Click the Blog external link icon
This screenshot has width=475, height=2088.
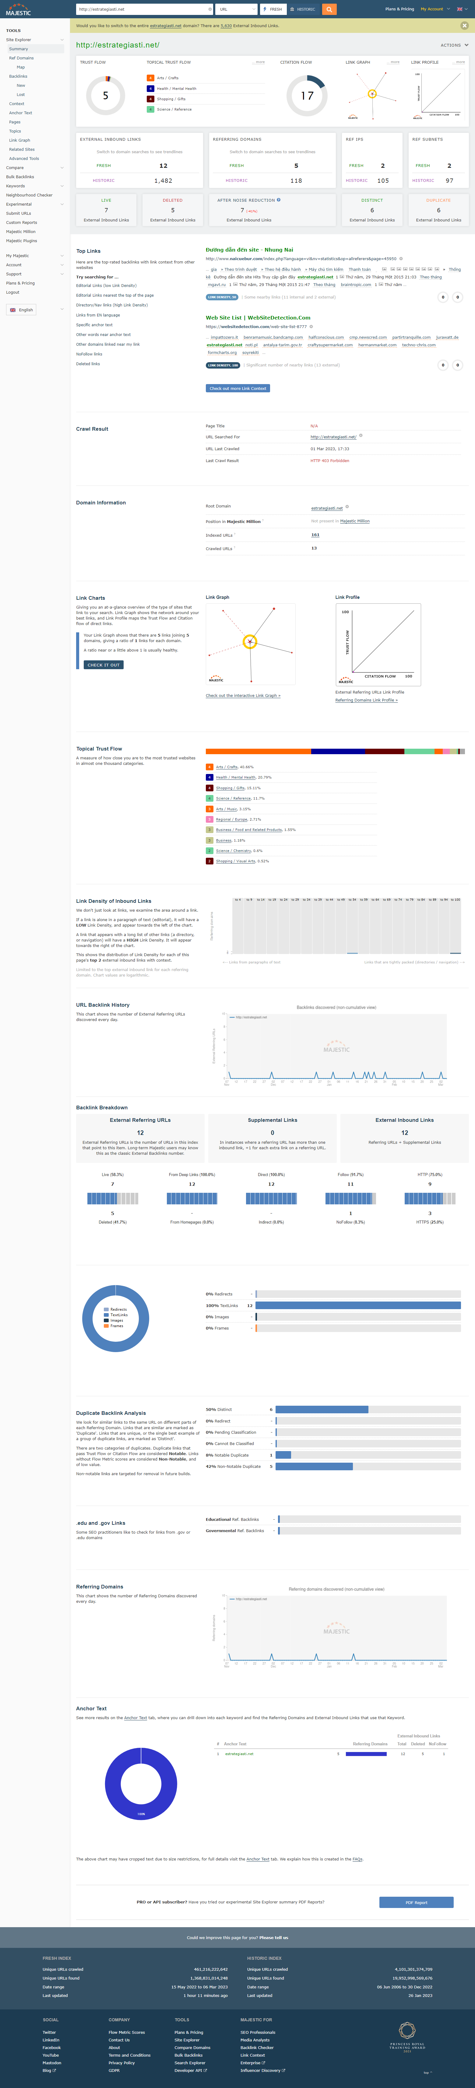[x=54, y=2070]
